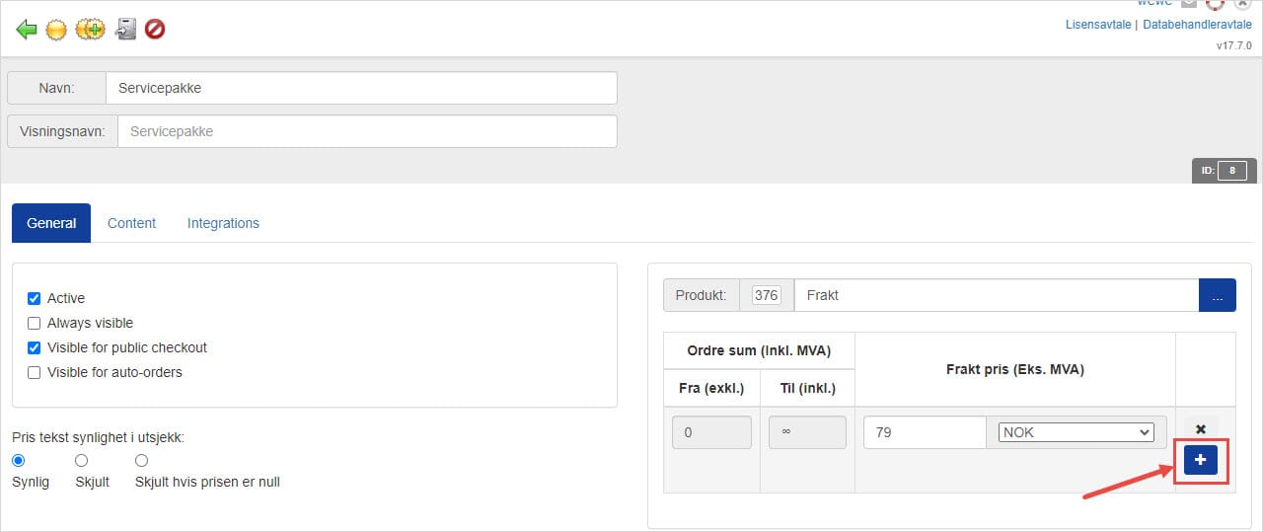The height and width of the screenshot is (532, 1263).
Task: Open the Integrations tab
Action: pyautogui.click(x=223, y=223)
